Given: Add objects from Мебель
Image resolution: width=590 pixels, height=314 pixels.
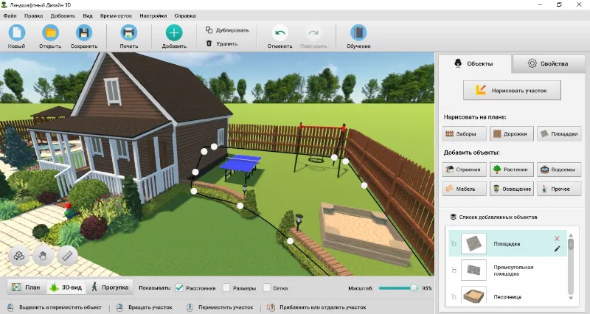Looking at the screenshot, I should pyautogui.click(x=465, y=189).
